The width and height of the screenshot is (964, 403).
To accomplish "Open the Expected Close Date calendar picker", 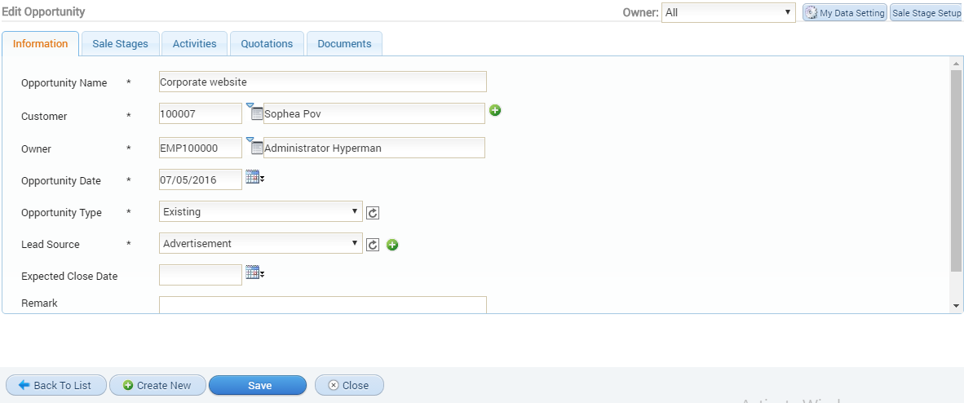I will pyautogui.click(x=255, y=272).
